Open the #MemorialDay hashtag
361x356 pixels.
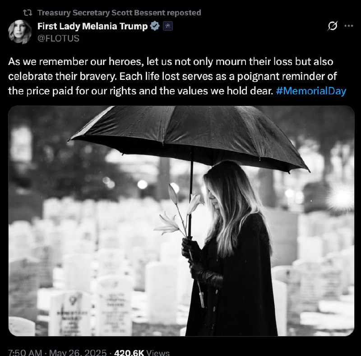coord(311,91)
